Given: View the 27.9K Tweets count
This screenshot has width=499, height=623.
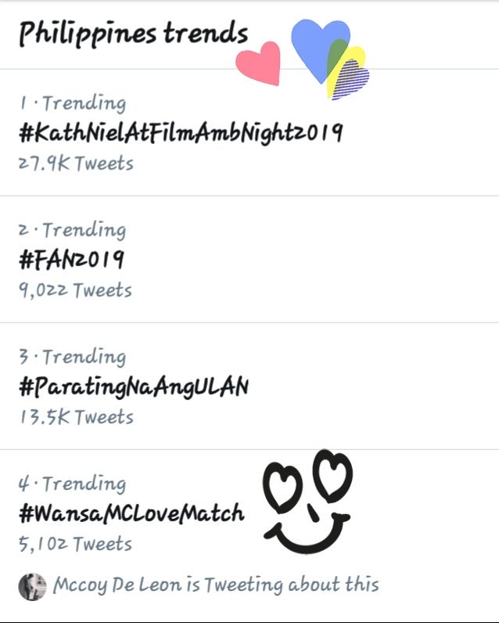Looking at the screenshot, I should (76, 164).
